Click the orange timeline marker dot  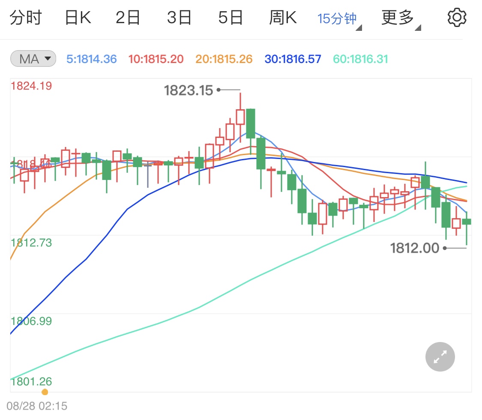(x=45, y=392)
